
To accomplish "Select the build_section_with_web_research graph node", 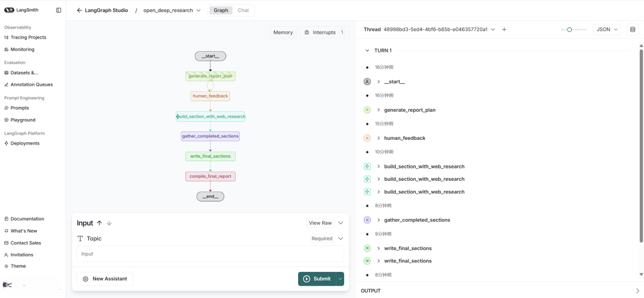I will point(210,117).
